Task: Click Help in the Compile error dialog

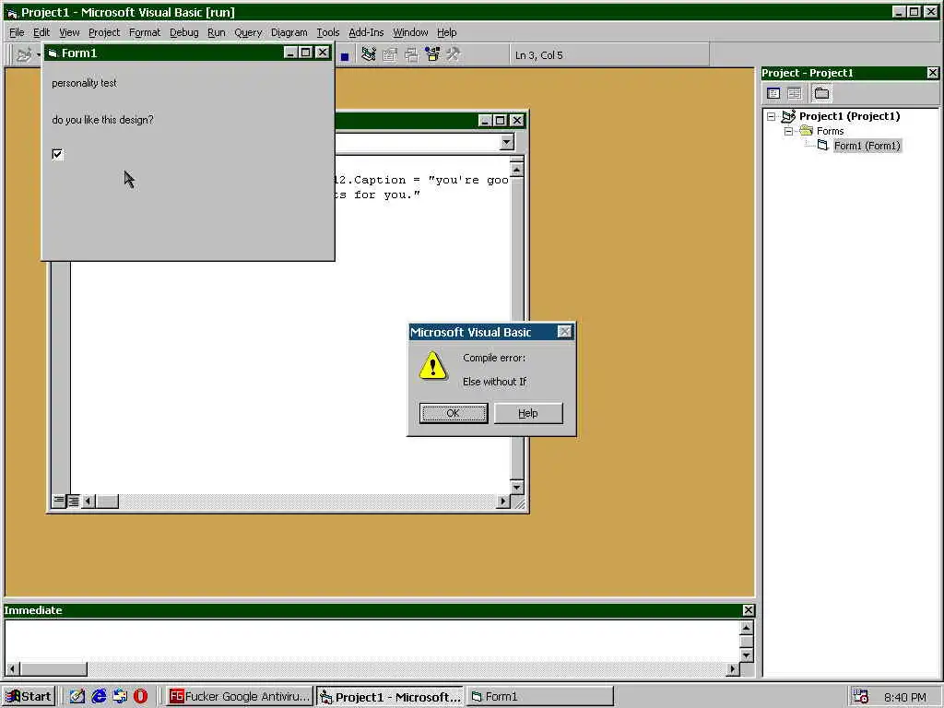Action: tap(528, 413)
